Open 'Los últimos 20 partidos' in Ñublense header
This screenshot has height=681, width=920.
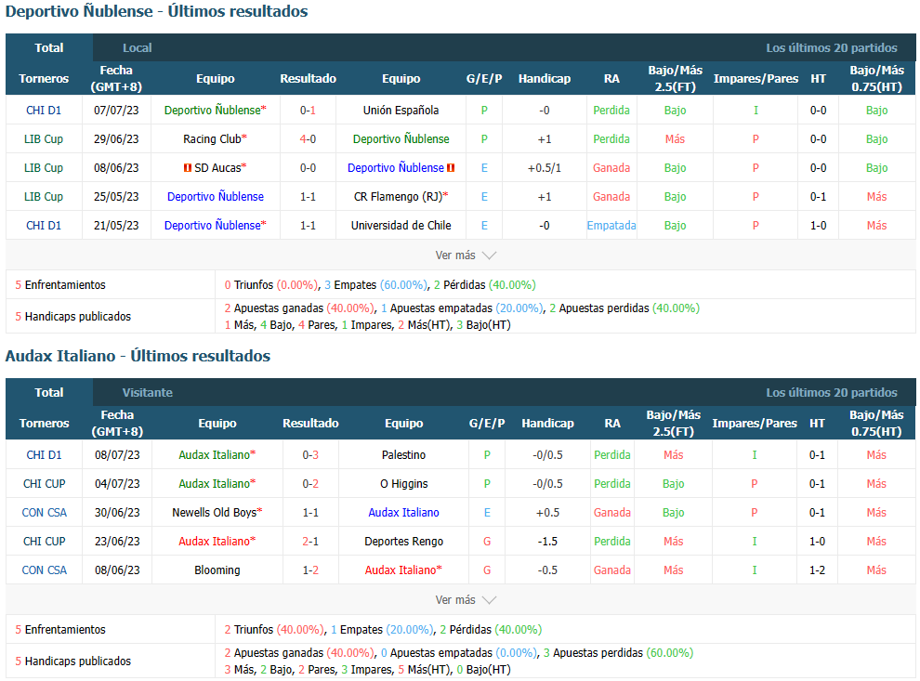coord(832,47)
